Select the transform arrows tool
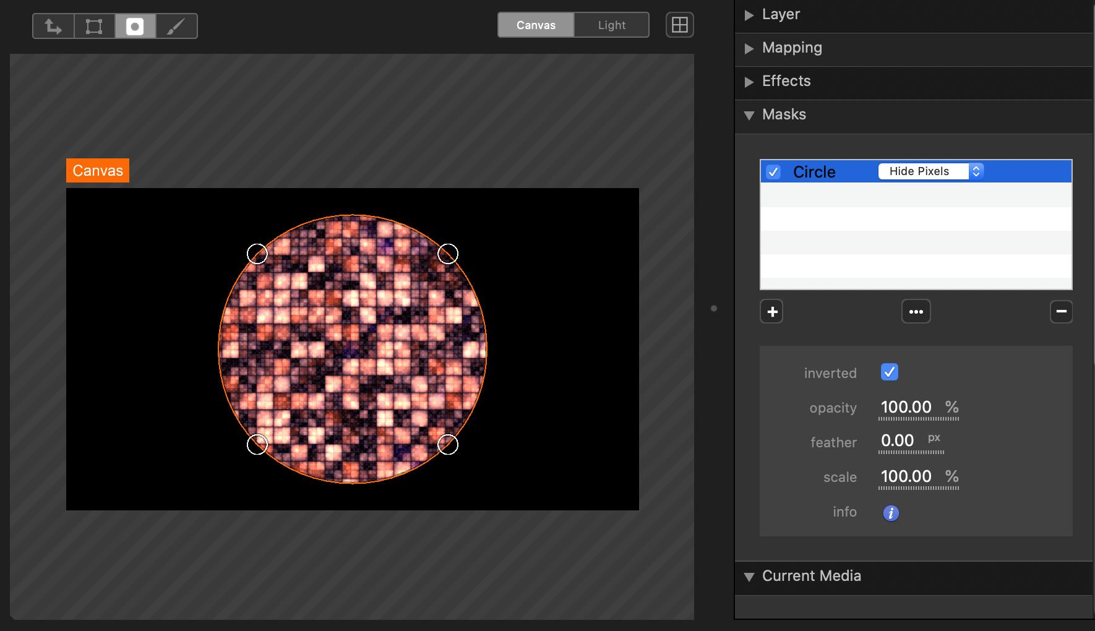1095x631 pixels. (x=53, y=26)
